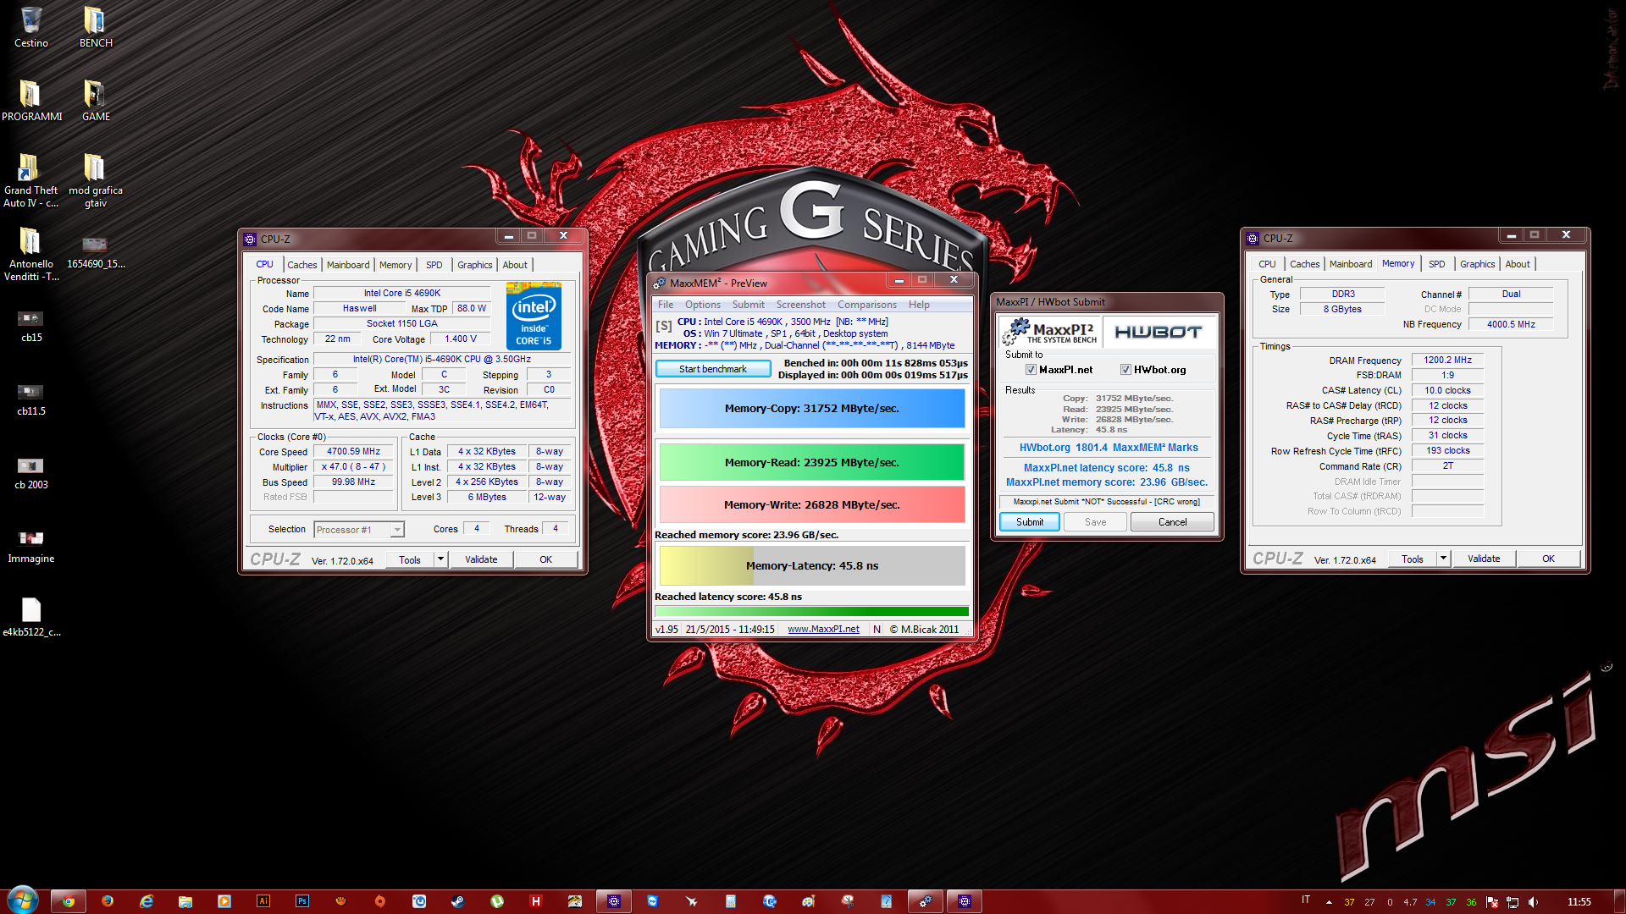Click the IT language indicator in tray
Image resolution: width=1626 pixels, height=914 pixels.
1305,900
